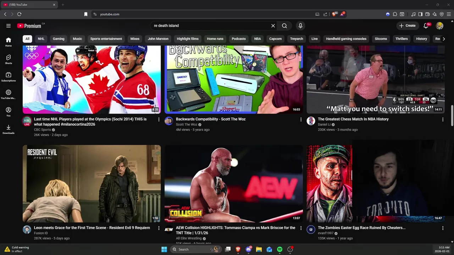Open the NHL Olympics Sochi video thumbnail

coord(92,80)
